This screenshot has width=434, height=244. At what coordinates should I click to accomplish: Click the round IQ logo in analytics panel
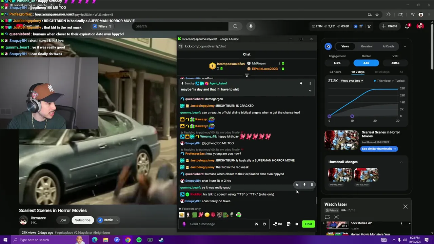(x=328, y=46)
